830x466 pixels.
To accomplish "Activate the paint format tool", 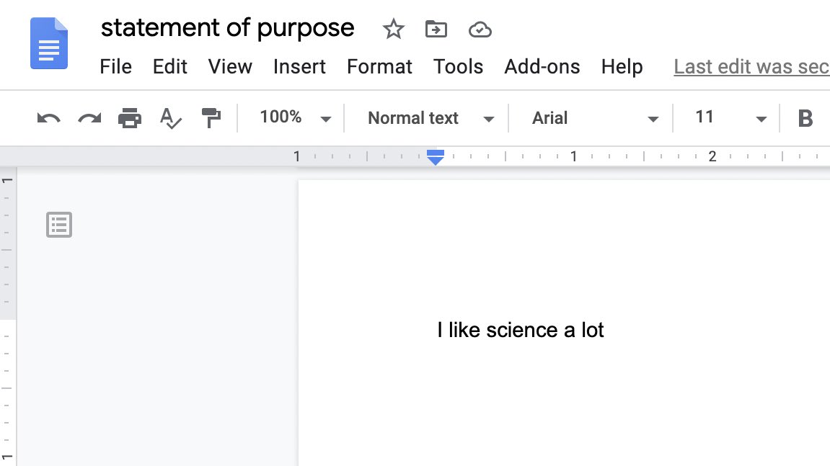I will (211, 118).
